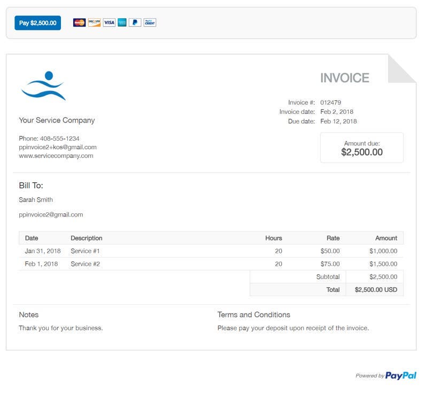Click the folded page corner graphic
Screen dimensions: 425x394
402,68
